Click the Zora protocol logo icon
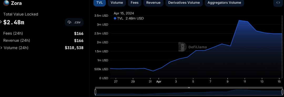The image size is (284, 97). pos(6,3)
